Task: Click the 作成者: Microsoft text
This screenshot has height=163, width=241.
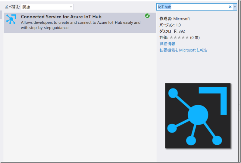Action: [175, 19]
